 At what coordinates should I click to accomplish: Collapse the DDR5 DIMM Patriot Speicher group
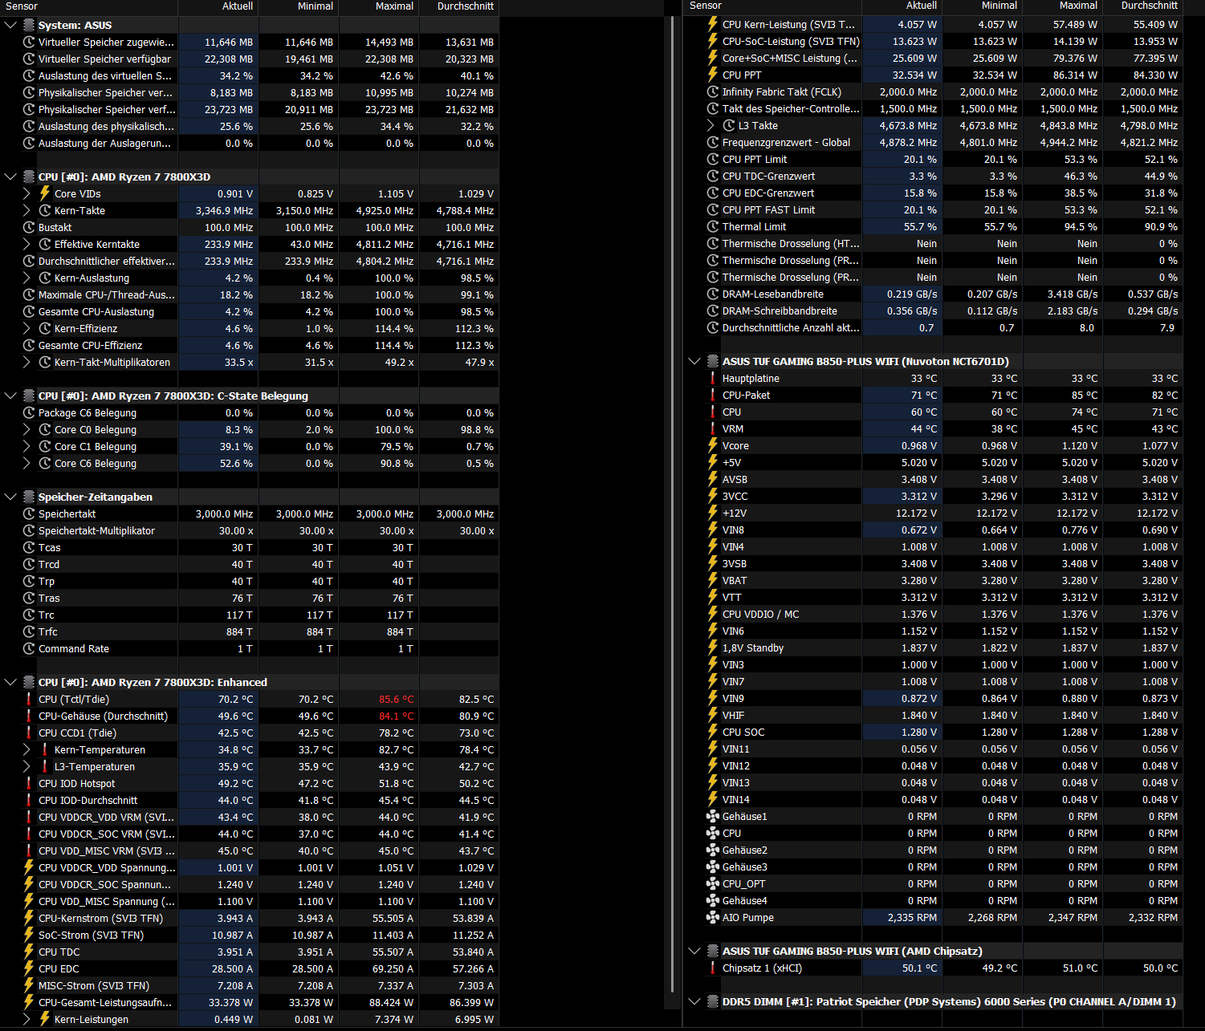click(694, 1001)
